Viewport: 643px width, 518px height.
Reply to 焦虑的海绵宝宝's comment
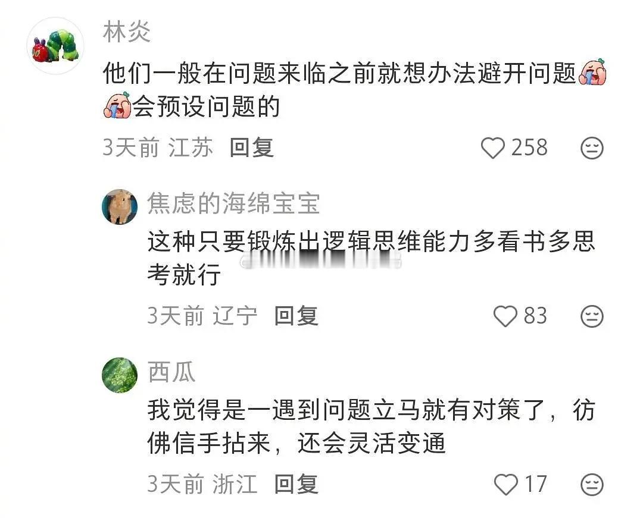coord(296,316)
